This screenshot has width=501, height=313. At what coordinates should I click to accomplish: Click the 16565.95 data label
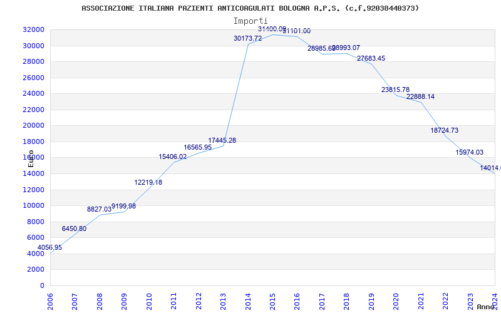coord(197,148)
